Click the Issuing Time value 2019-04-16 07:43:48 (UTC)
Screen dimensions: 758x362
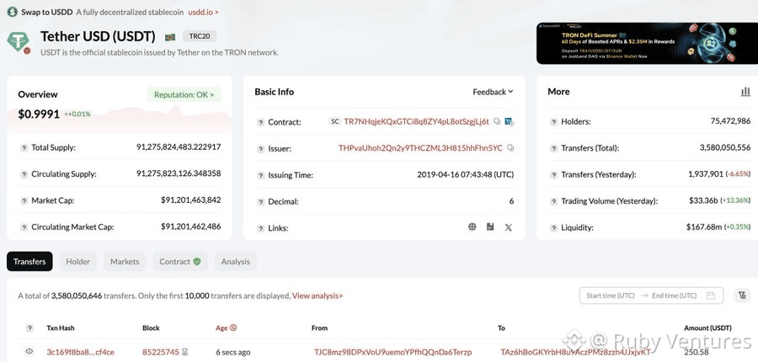(465, 174)
